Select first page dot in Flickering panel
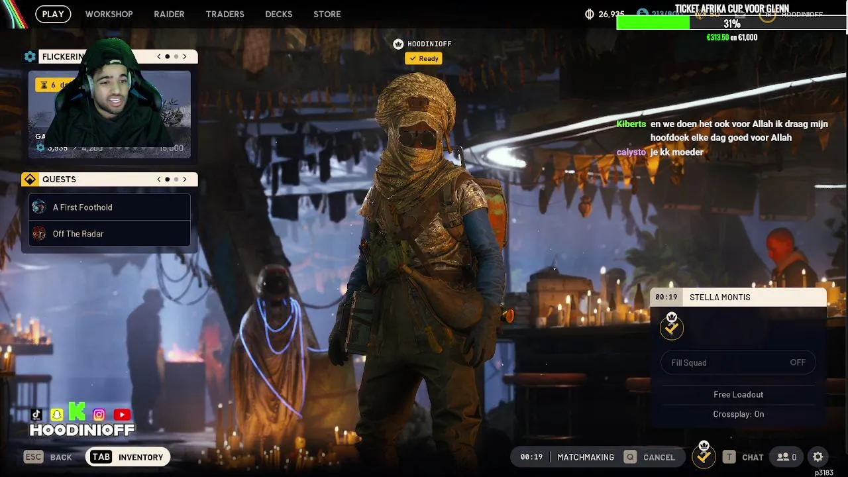The image size is (848, 477). click(x=168, y=57)
